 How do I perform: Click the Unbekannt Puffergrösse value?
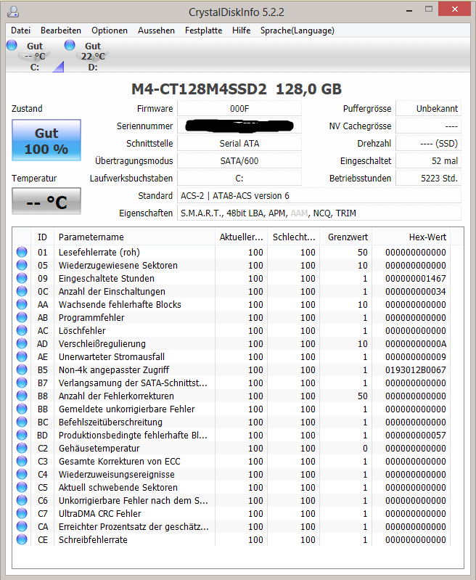pyautogui.click(x=428, y=109)
